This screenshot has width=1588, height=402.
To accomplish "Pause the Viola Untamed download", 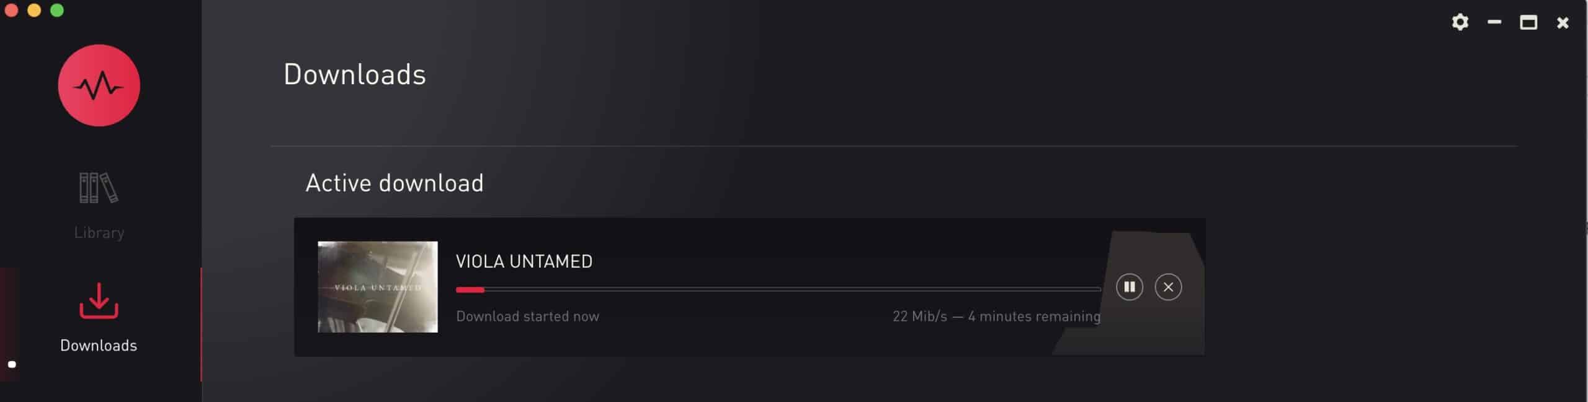I will (1129, 287).
